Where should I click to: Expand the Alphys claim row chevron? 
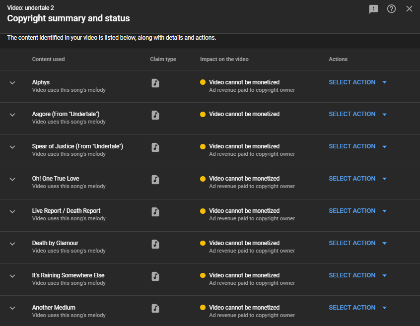tap(12, 83)
